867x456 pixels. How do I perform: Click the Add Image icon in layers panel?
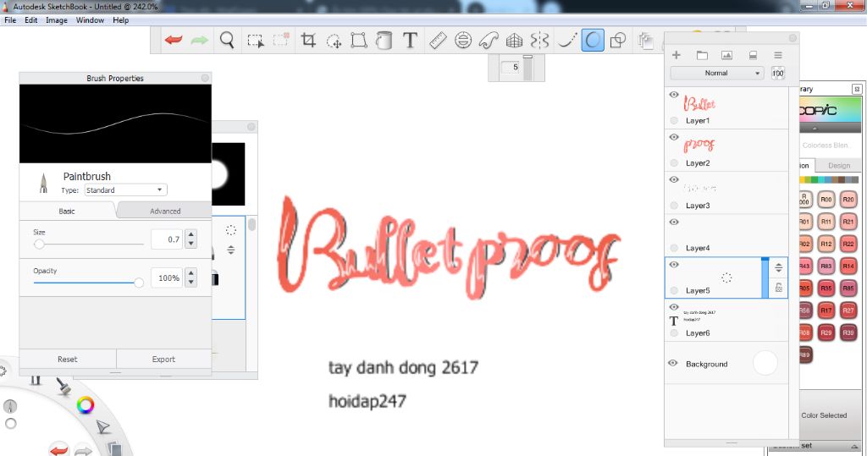pyautogui.click(x=726, y=55)
